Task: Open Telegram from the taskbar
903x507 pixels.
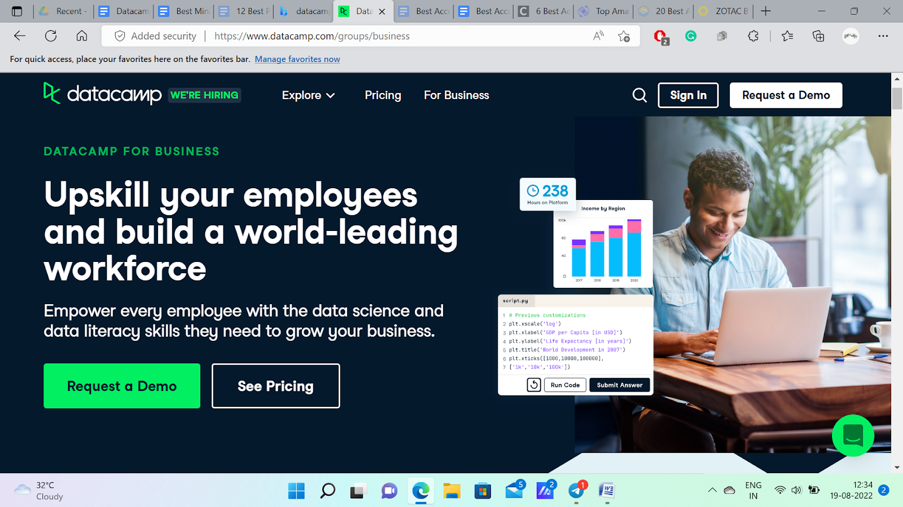Action: click(x=576, y=491)
